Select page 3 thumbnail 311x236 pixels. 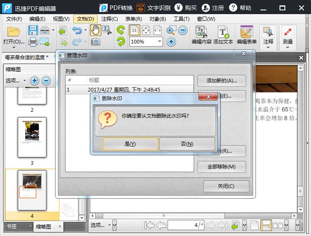click(x=32, y=137)
